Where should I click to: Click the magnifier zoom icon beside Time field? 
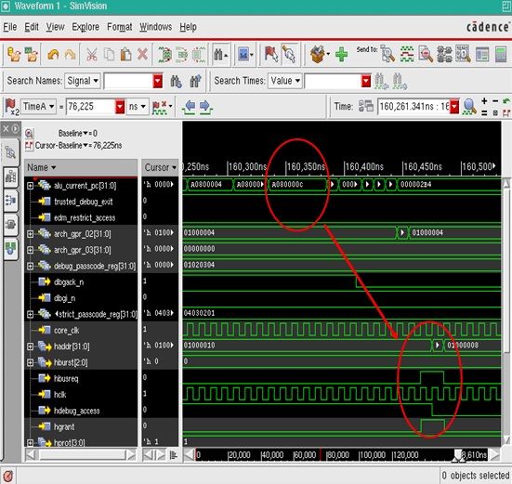tap(469, 107)
